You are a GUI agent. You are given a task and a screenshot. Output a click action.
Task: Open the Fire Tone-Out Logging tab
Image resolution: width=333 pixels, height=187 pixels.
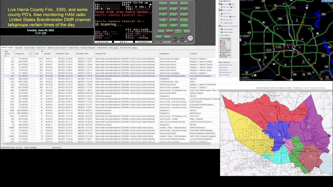[129, 48]
